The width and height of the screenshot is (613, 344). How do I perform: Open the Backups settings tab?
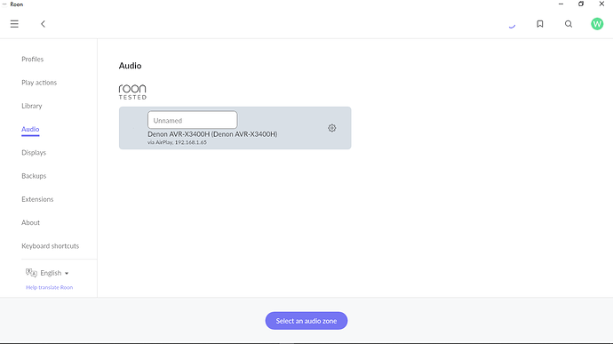[34, 176]
